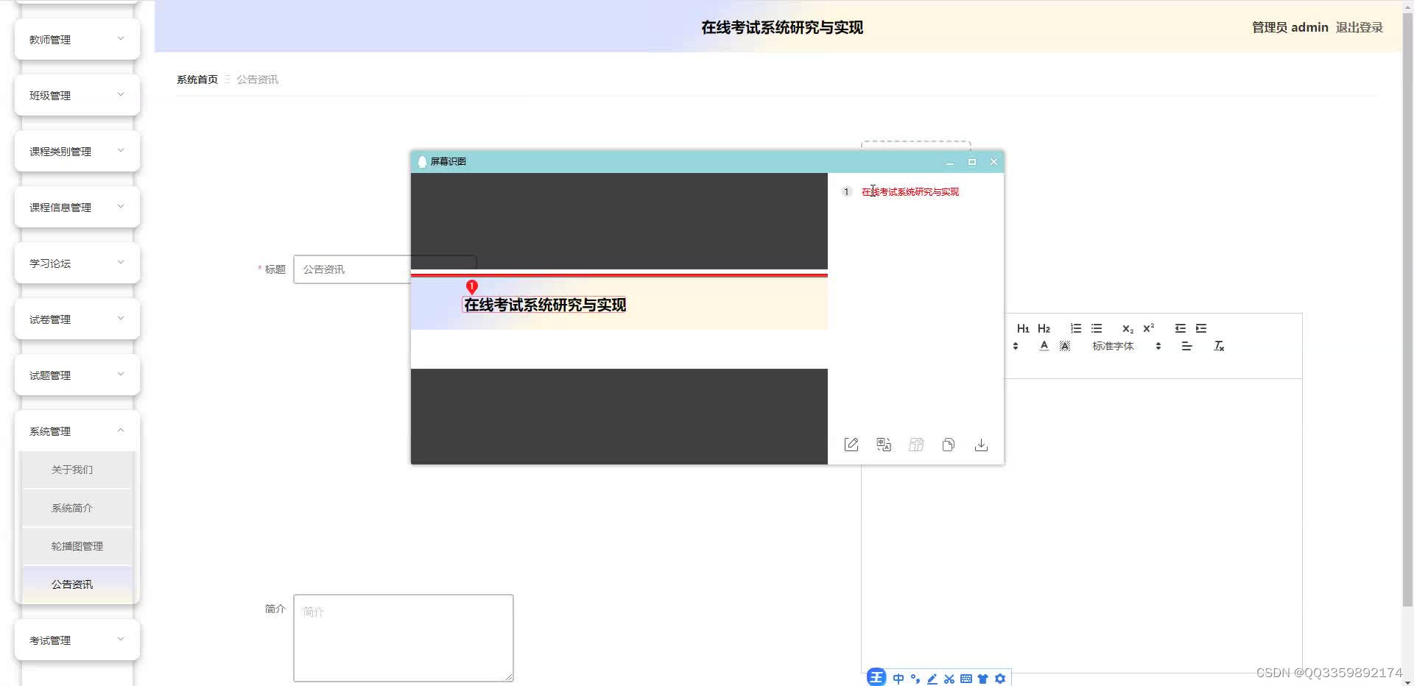Increase paragraph indent in editor
The height and width of the screenshot is (686, 1414).
1201,328
